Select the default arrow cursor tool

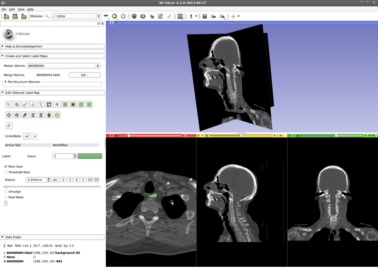(9, 104)
